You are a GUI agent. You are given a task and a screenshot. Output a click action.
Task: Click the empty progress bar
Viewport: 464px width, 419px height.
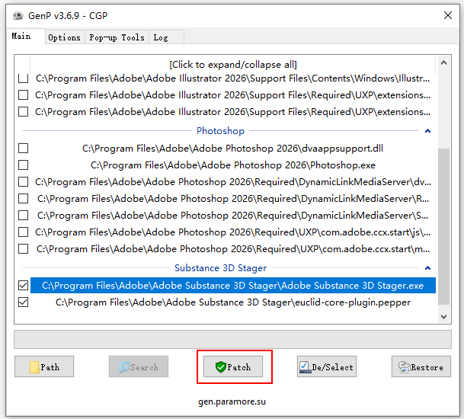232,340
